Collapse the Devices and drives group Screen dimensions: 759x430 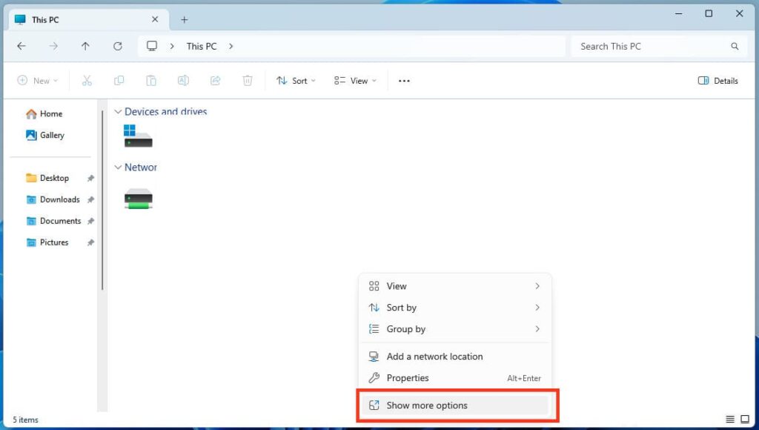118,112
